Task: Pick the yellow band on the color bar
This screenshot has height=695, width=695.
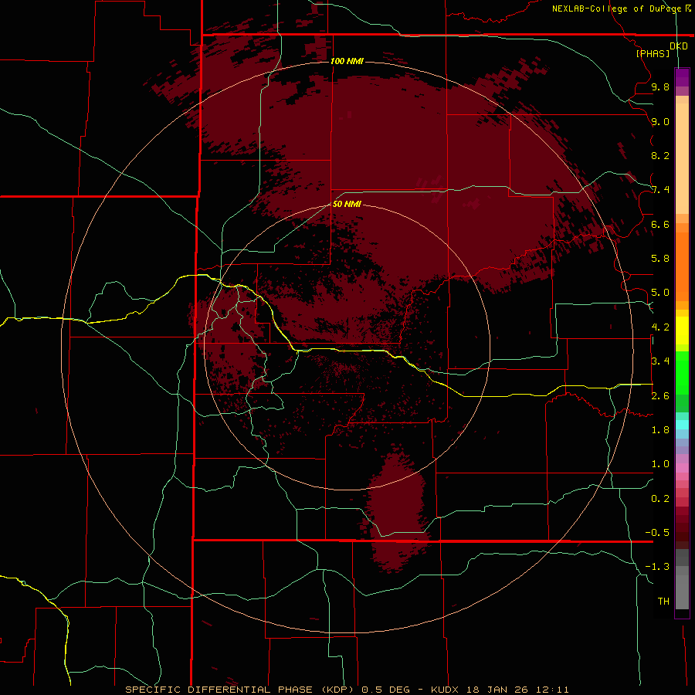Action: (682, 331)
